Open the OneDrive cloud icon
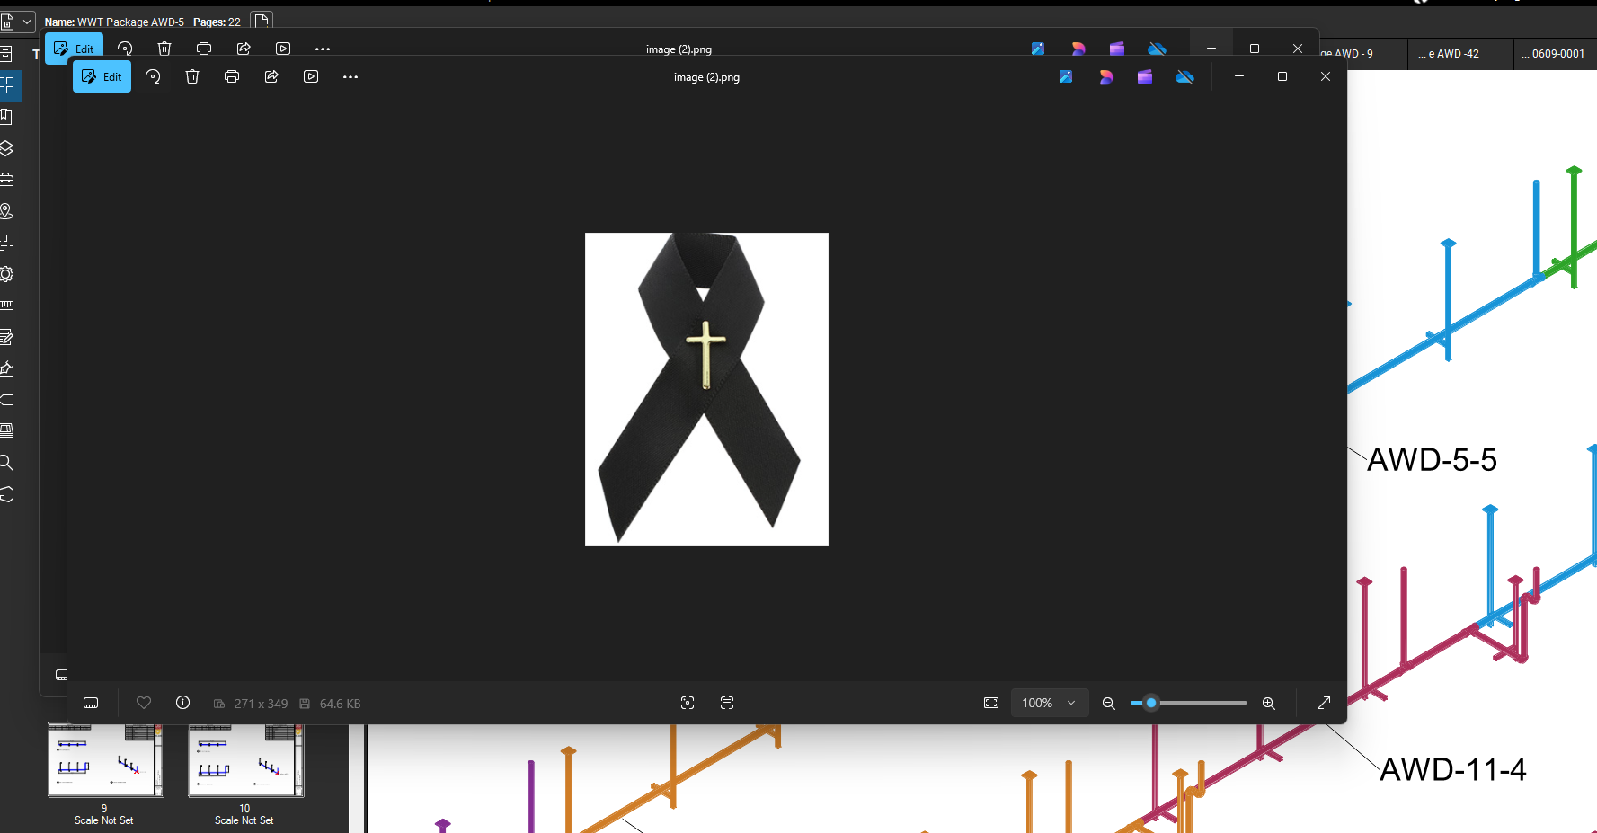Screen dimensions: 1597x833 [x=1184, y=77]
